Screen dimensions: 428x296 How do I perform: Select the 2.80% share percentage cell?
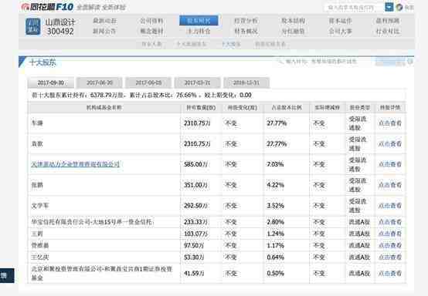[x=275, y=222]
